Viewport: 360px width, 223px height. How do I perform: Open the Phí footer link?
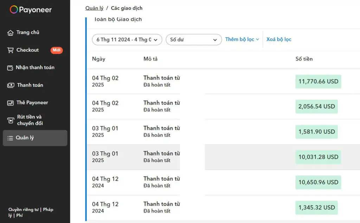point(19,215)
